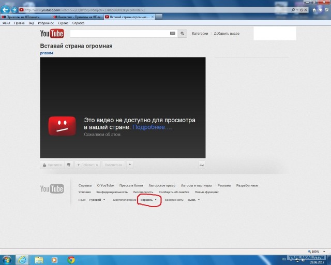Viewport: 331px width, 265px height.
Task: Click the thumbs-down dislike icon
Action: (x=69, y=165)
